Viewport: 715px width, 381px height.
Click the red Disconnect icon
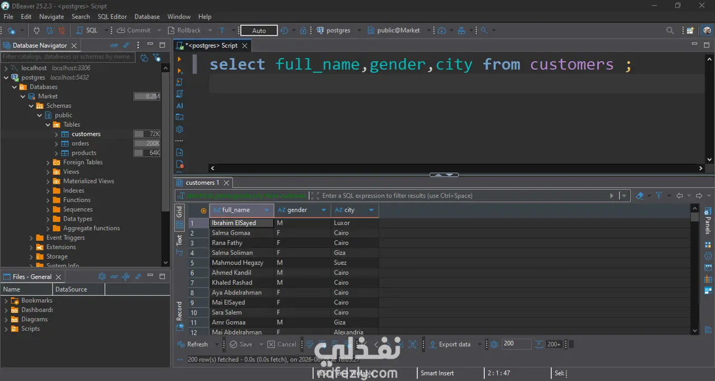coord(61,31)
